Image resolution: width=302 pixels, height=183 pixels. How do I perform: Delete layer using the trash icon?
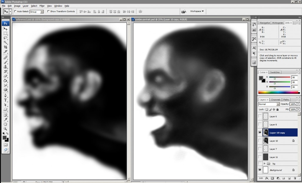(x=295, y=178)
